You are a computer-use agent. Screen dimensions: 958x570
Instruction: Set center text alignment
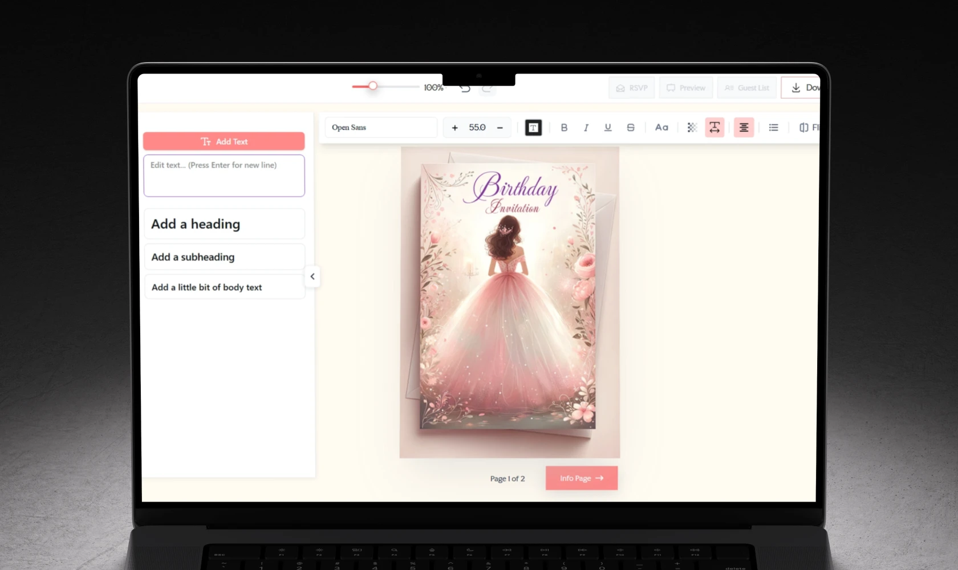(744, 128)
